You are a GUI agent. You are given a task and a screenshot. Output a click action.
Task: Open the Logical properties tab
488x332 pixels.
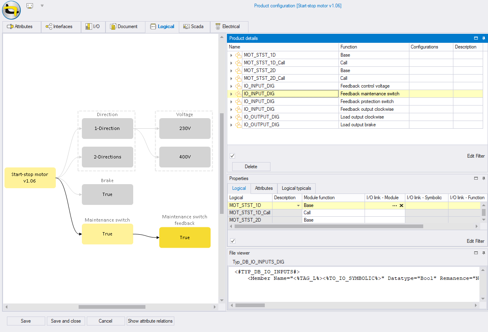(239, 188)
